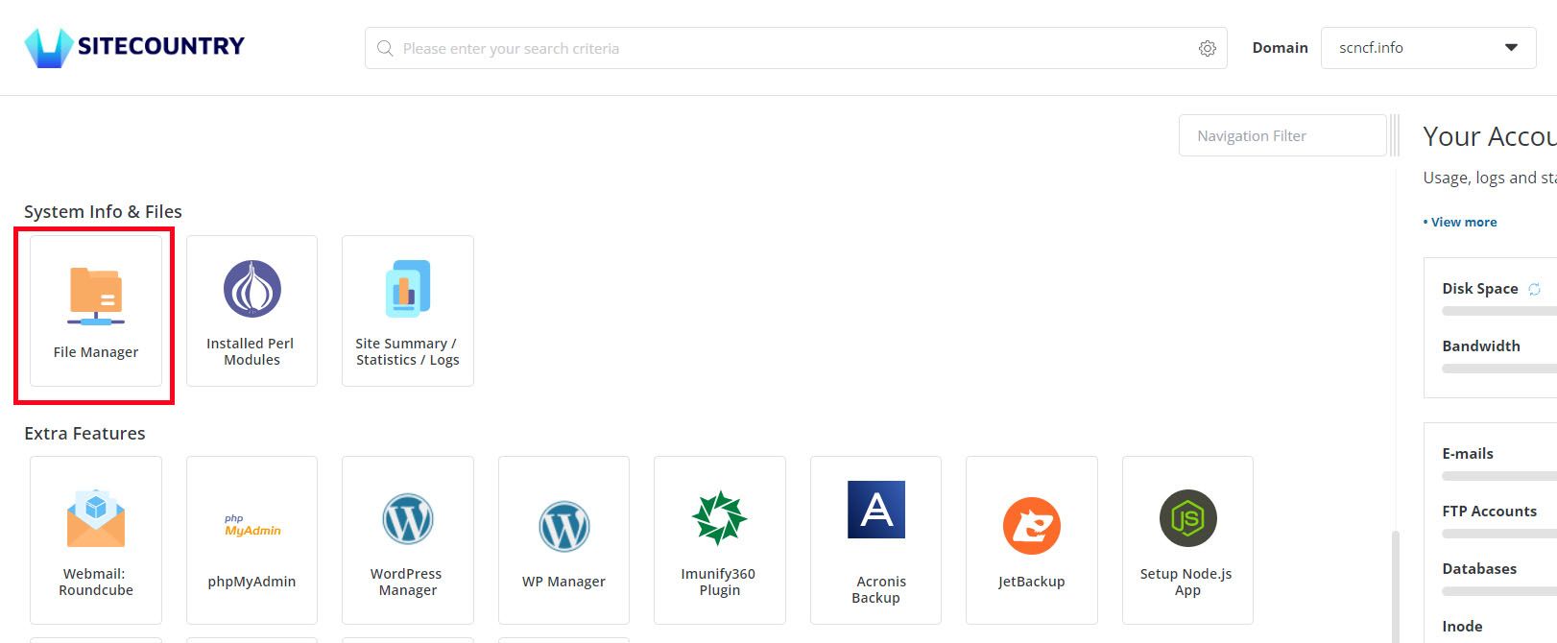
Task: Click the File Manager label
Action: click(x=96, y=352)
